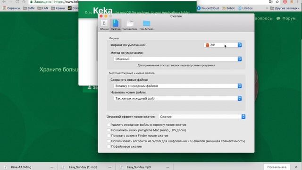Expand the file naming dropdown
Viewport: 302px width, 170px height.
[x=177, y=99]
